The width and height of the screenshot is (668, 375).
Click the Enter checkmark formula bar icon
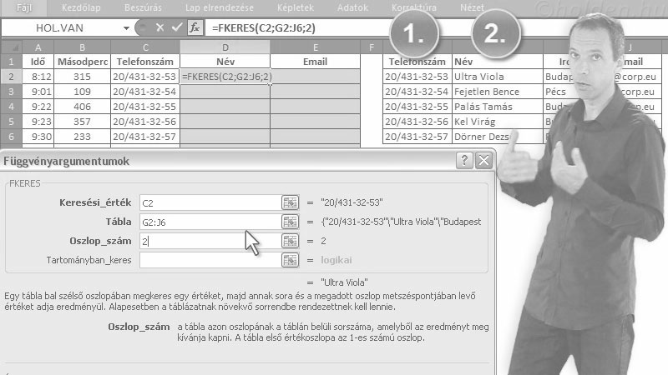(x=177, y=28)
